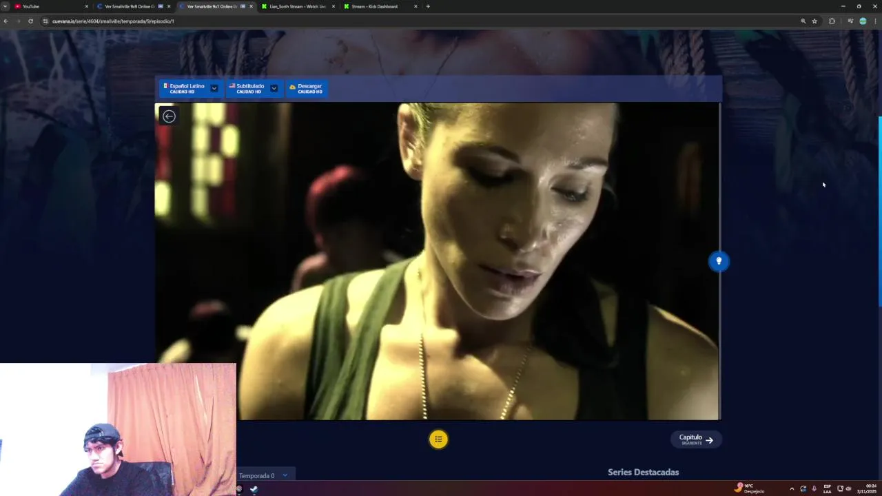Click the video player frame

[x=438, y=261]
